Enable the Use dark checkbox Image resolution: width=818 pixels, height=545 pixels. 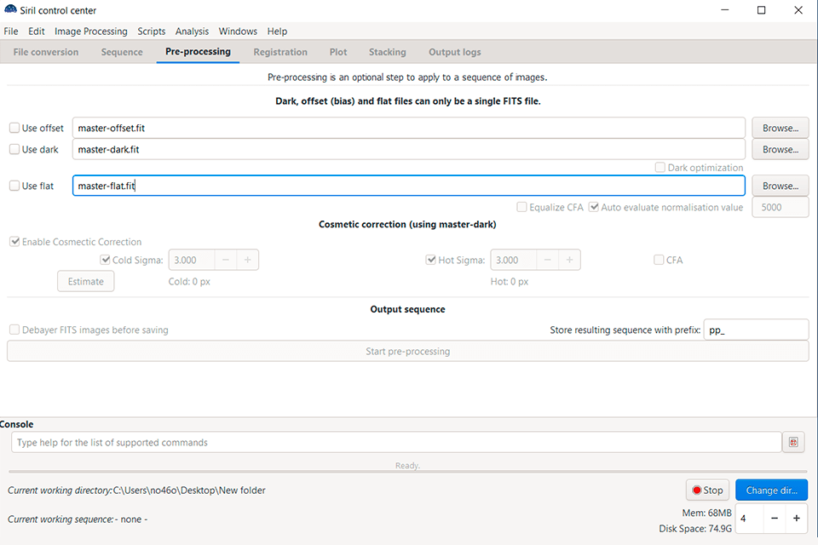click(x=14, y=149)
